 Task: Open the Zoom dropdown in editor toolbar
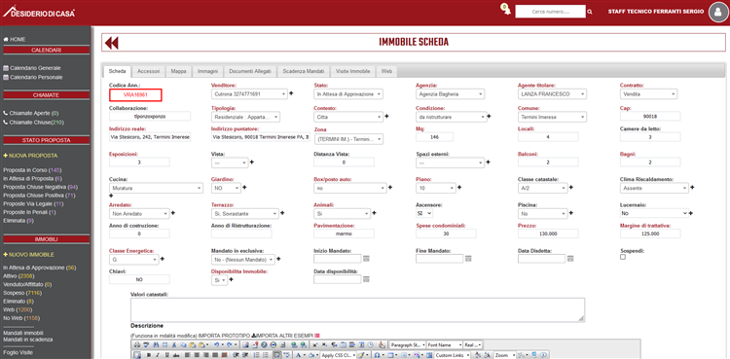click(x=504, y=355)
